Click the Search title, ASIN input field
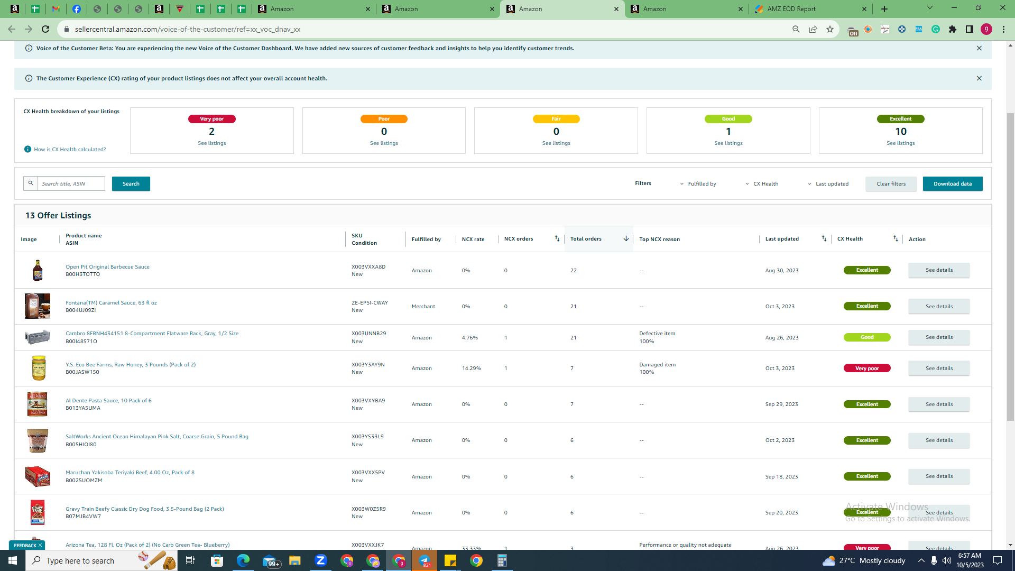1015x571 pixels. 71,183
